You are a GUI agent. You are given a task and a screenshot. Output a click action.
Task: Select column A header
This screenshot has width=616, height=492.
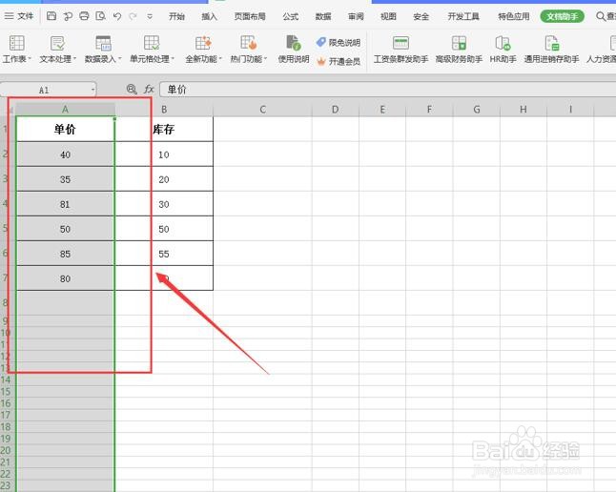click(65, 110)
